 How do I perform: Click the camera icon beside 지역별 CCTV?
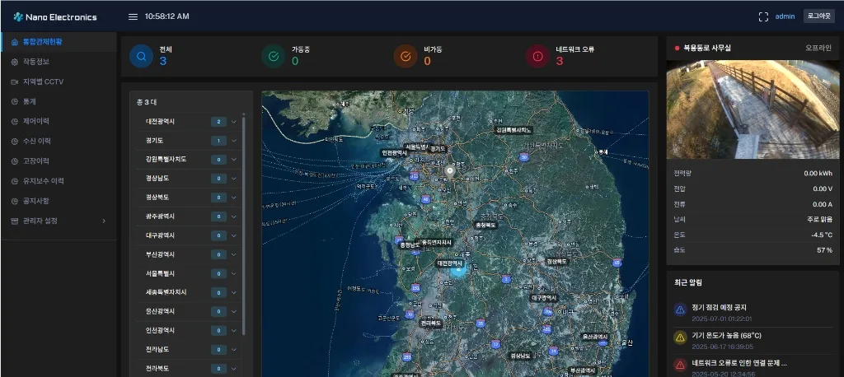(x=15, y=81)
